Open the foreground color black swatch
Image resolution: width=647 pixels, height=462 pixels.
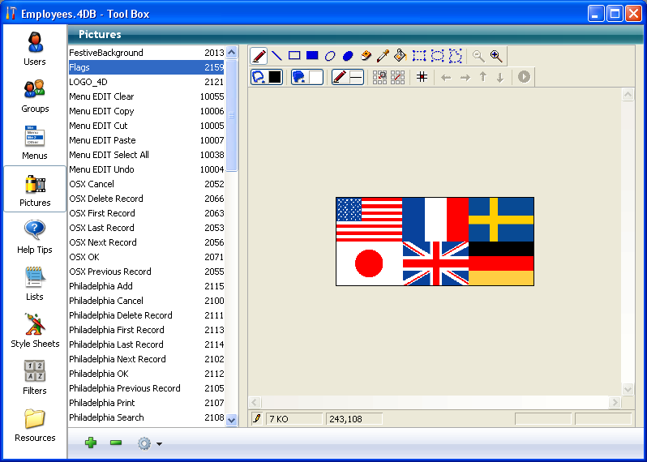(275, 77)
